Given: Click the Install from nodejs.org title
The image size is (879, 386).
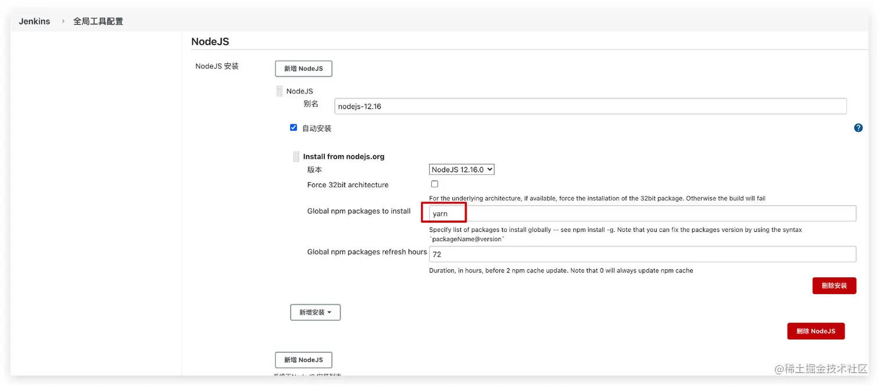Looking at the screenshot, I should coord(344,157).
